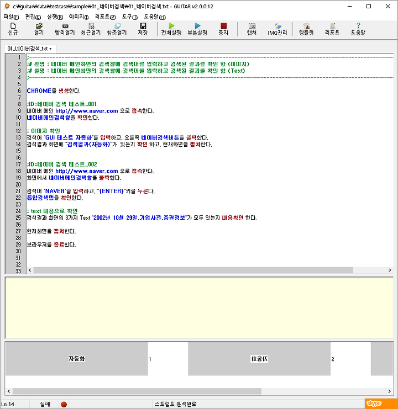This screenshot has height=409, width=398.
Task: Open the 도움말(H) menu
Action: tap(155, 17)
